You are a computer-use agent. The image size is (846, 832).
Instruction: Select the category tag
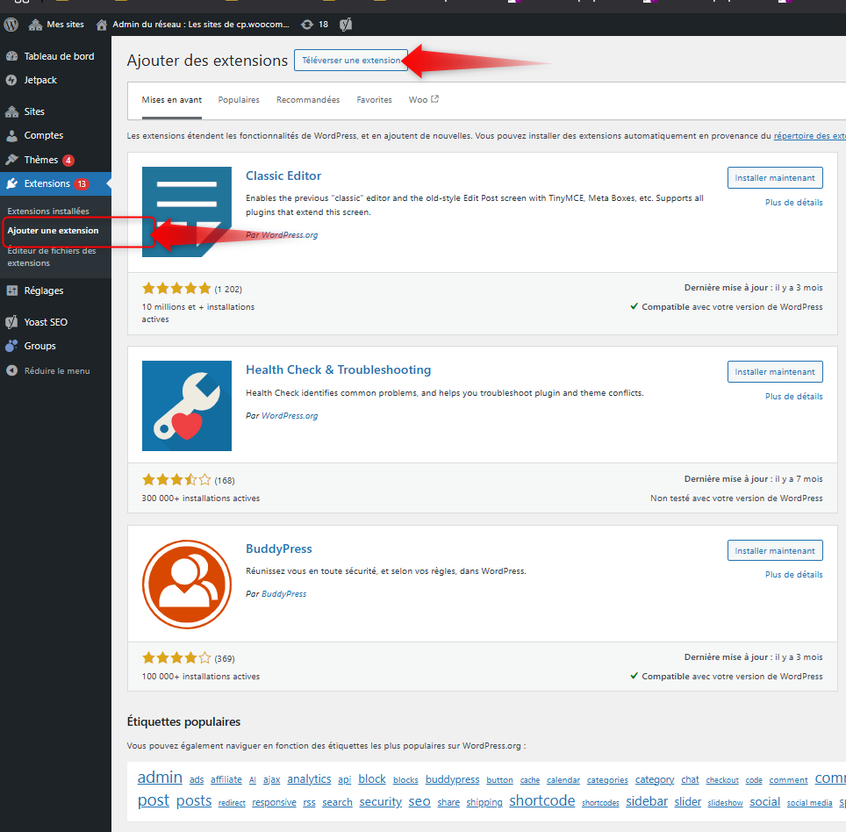point(655,779)
